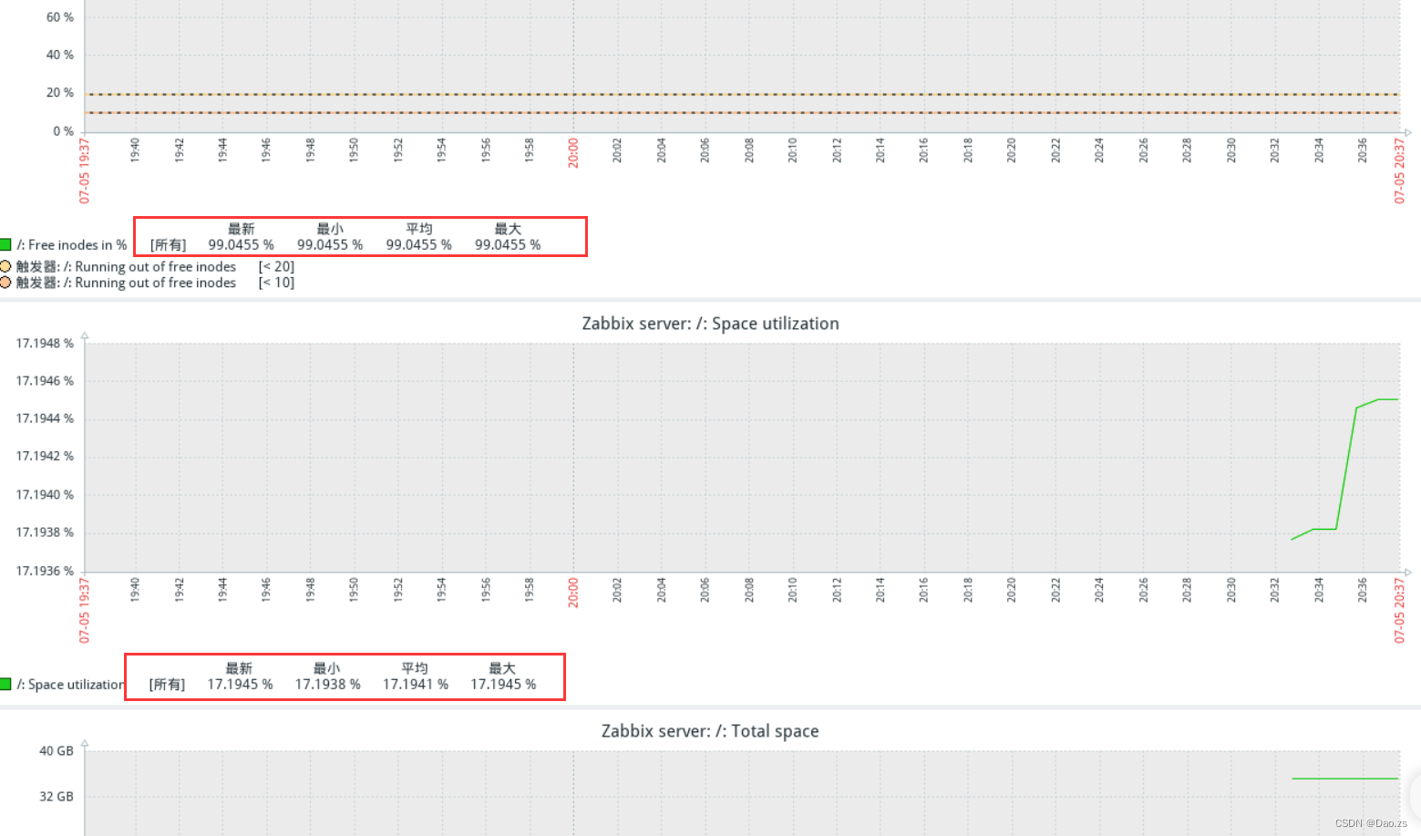1421x836 pixels.
Task: Click the rising green line in Space utilization graph
Action: pyautogui.click(x=1347, y=467)
